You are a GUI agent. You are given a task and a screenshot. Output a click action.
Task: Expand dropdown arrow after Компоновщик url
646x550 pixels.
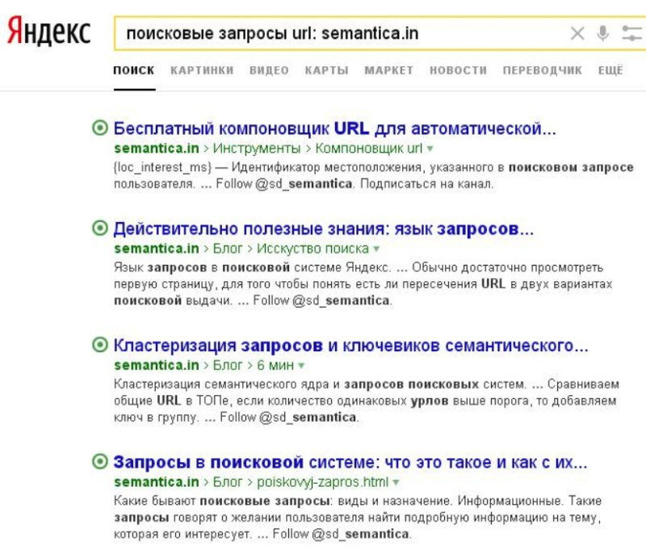(430, 149)
